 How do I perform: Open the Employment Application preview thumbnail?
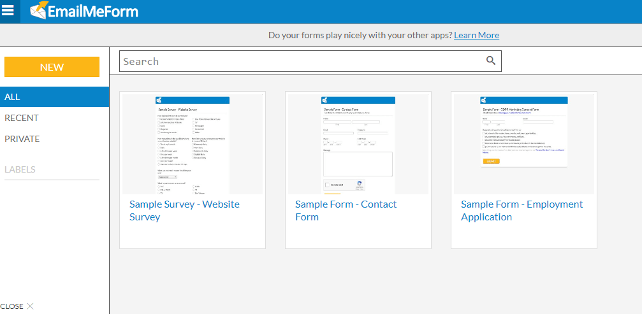(523, 145)
